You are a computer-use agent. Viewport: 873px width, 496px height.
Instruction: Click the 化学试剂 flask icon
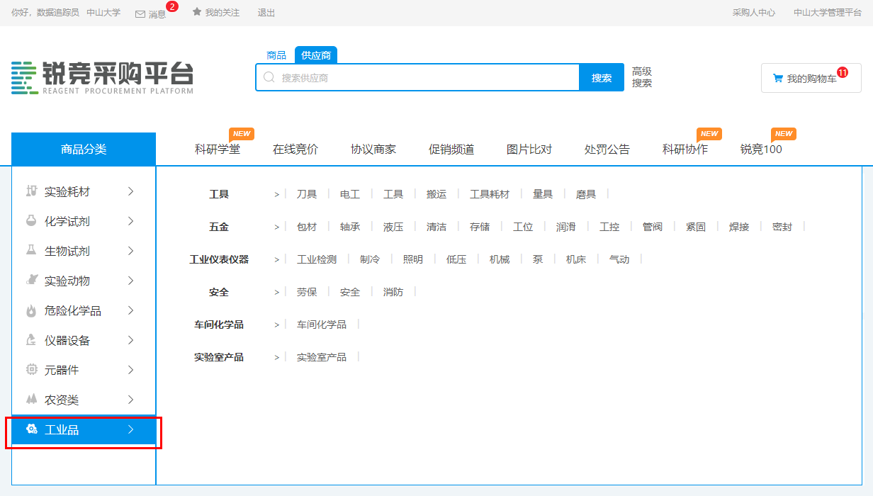coord(31,221)
